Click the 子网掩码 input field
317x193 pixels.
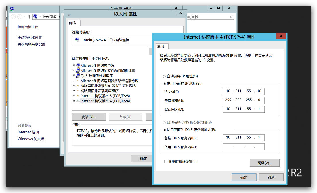tap(243, 100)
